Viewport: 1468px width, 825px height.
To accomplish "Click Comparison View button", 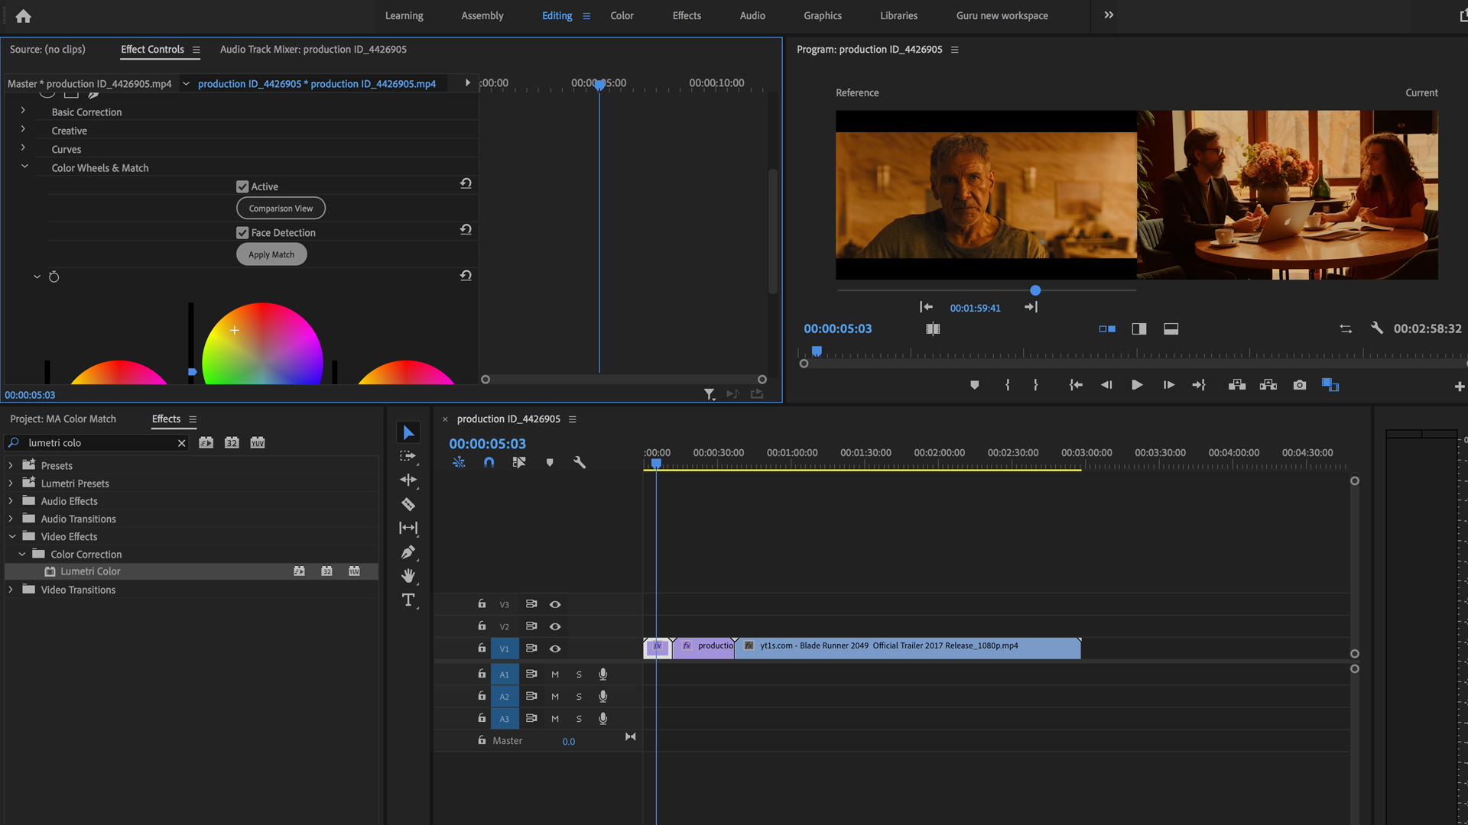I will [x=281, y=209].
